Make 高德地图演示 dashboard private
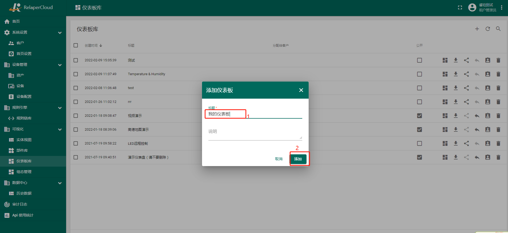This screenshot has width=508, height=233. pyautogui.click(x=477, y=130)
